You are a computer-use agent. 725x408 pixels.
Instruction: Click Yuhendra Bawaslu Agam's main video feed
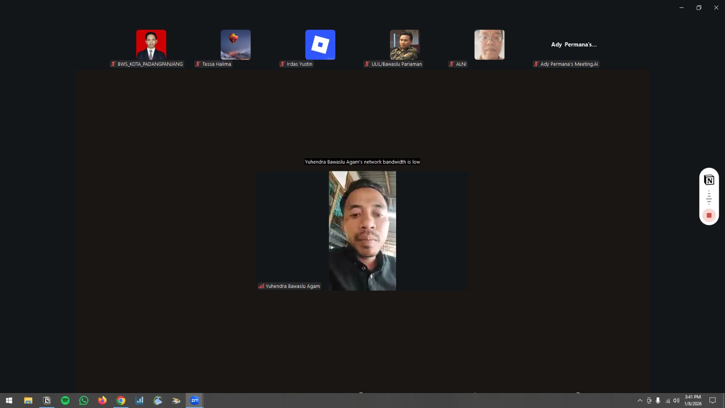[x=362, y=230]
